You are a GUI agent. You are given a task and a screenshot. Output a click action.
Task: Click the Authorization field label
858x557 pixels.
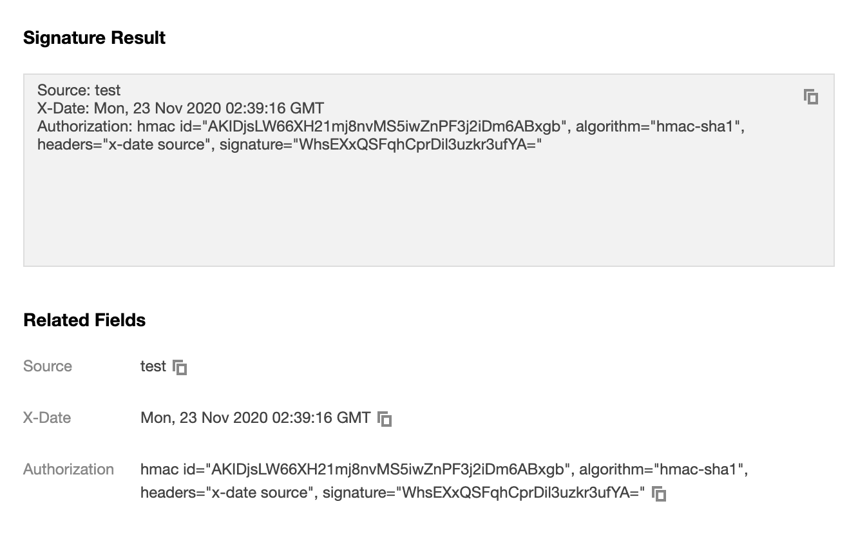click(68, 469)
